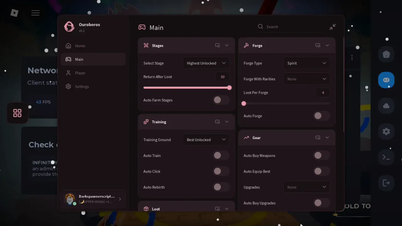The width and height of the screenshot is (402, 226).
Task: Collapse the Forge section chevron
Action: [x=327, y=46]
